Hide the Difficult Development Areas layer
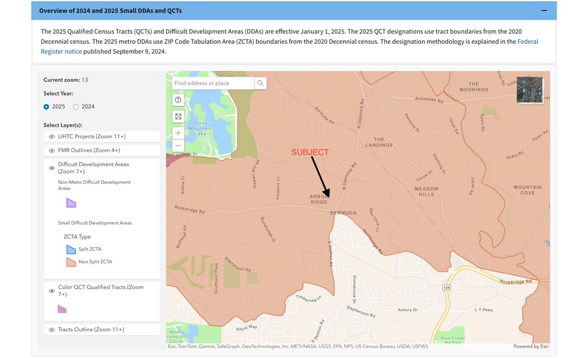 52,168
